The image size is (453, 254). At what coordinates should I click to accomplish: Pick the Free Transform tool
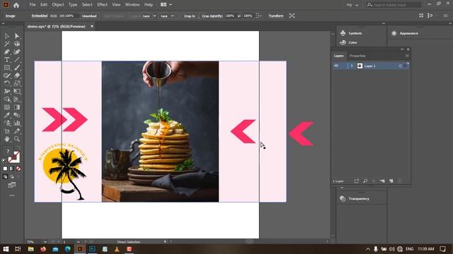17,92
